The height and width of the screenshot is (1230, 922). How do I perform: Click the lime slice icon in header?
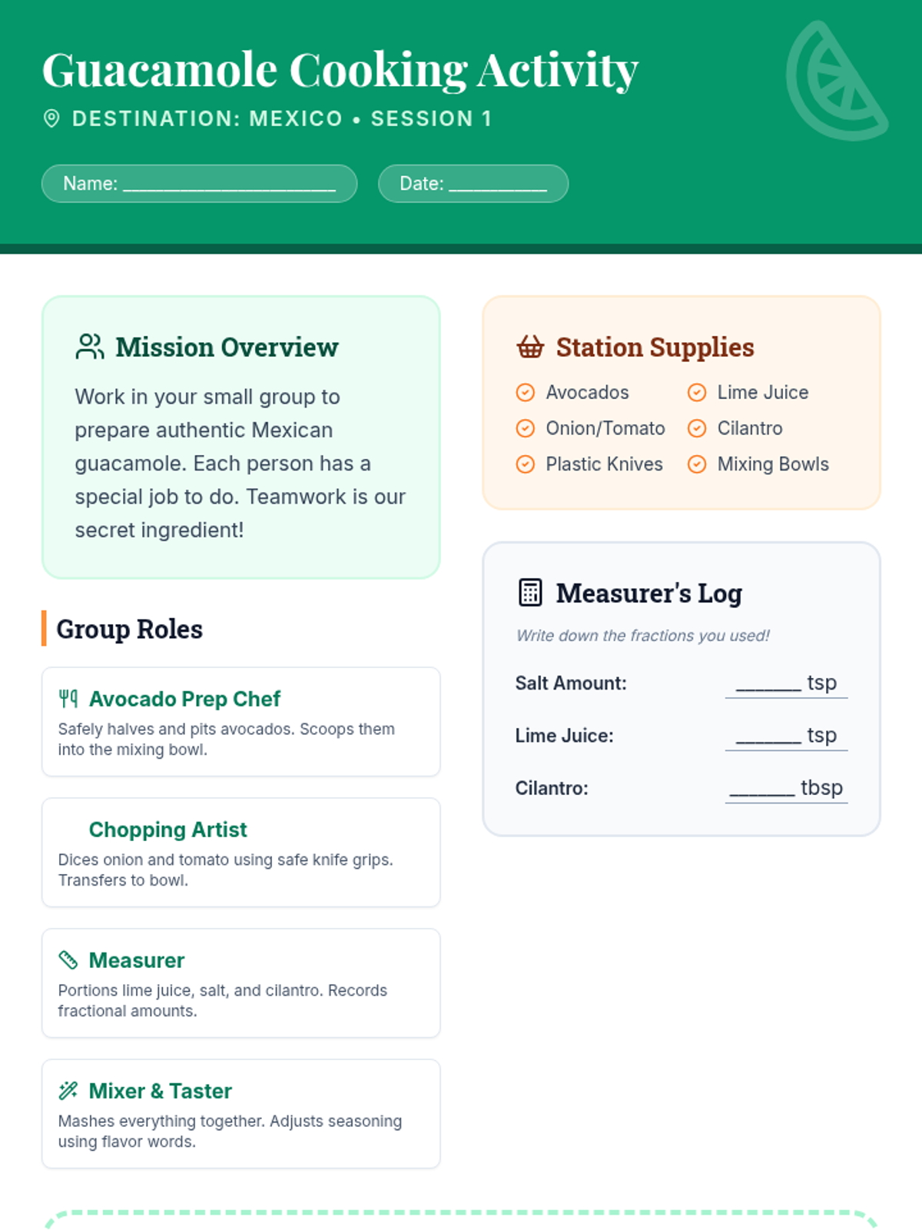point(836,81)
